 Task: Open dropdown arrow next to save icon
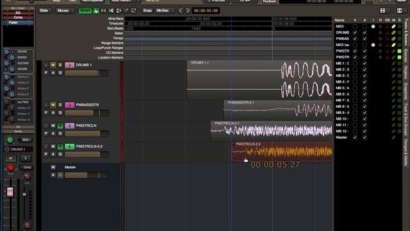(x=389, y=11)
